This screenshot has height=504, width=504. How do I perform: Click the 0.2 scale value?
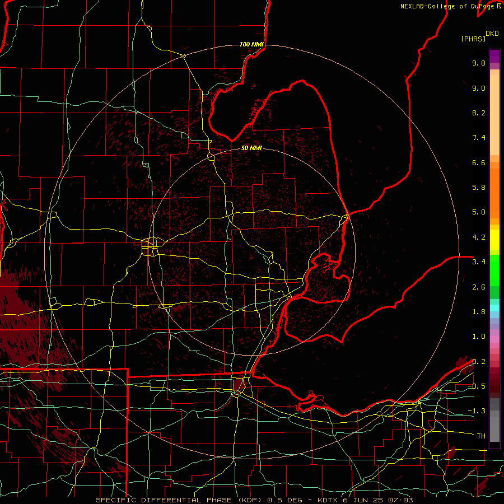[479, 362]
